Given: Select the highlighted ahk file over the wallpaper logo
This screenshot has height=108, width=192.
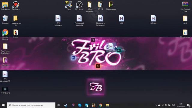Looking at the screenshot, I should click(x=111, y=47).
